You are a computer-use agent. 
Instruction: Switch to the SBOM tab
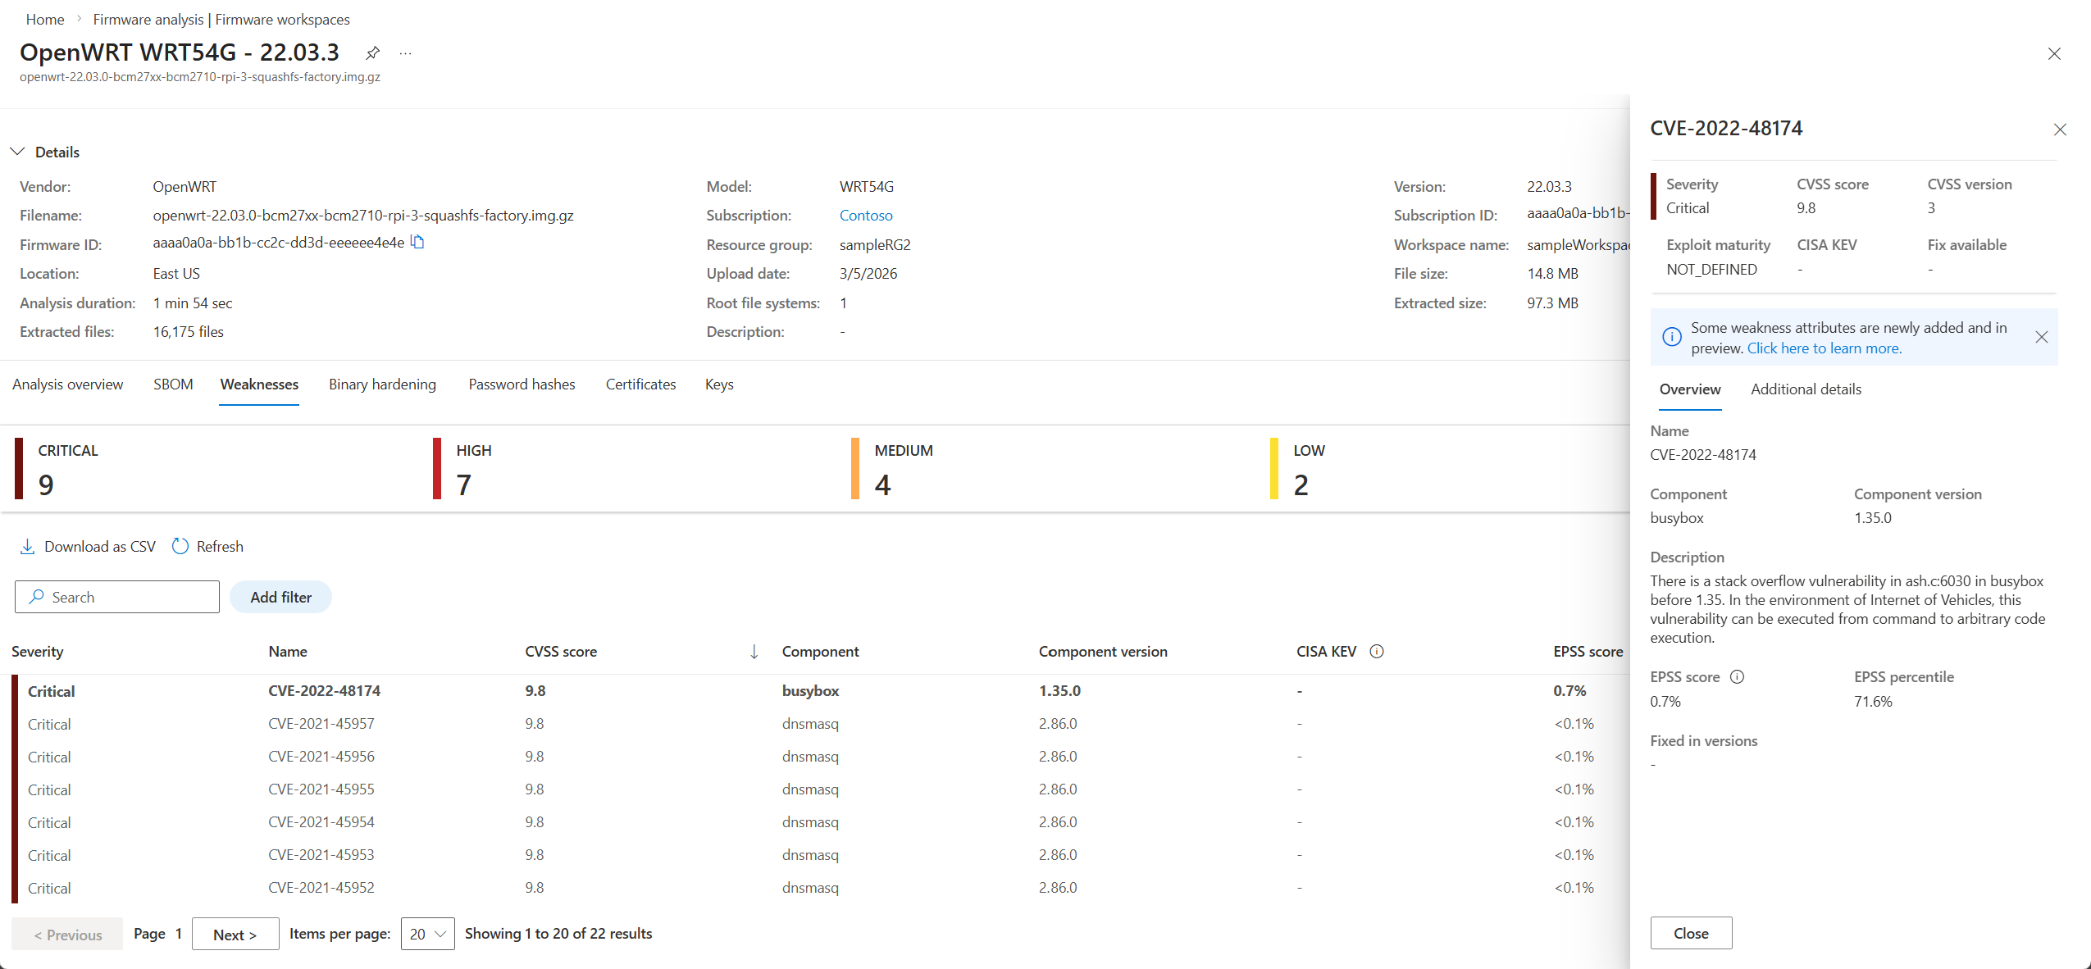[x=173, y=384]
